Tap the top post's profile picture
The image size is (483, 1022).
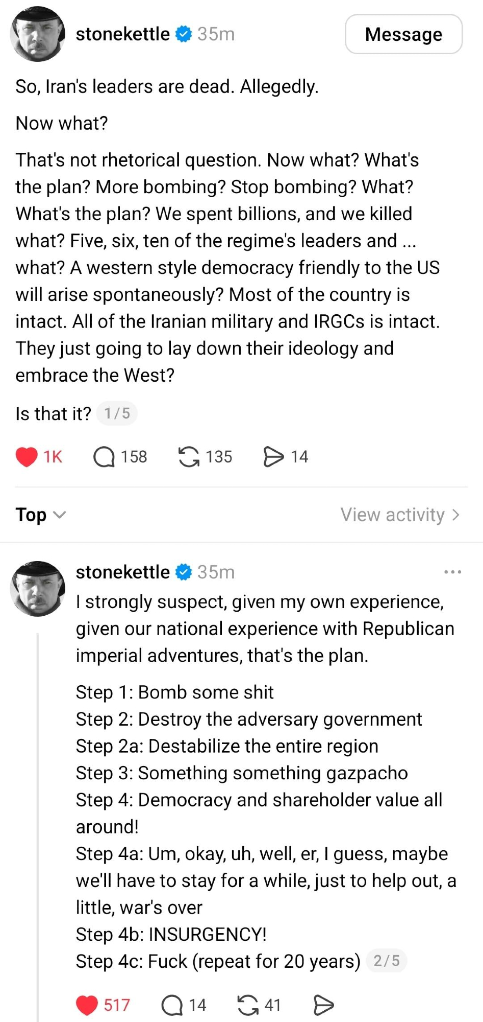point(38,34)
